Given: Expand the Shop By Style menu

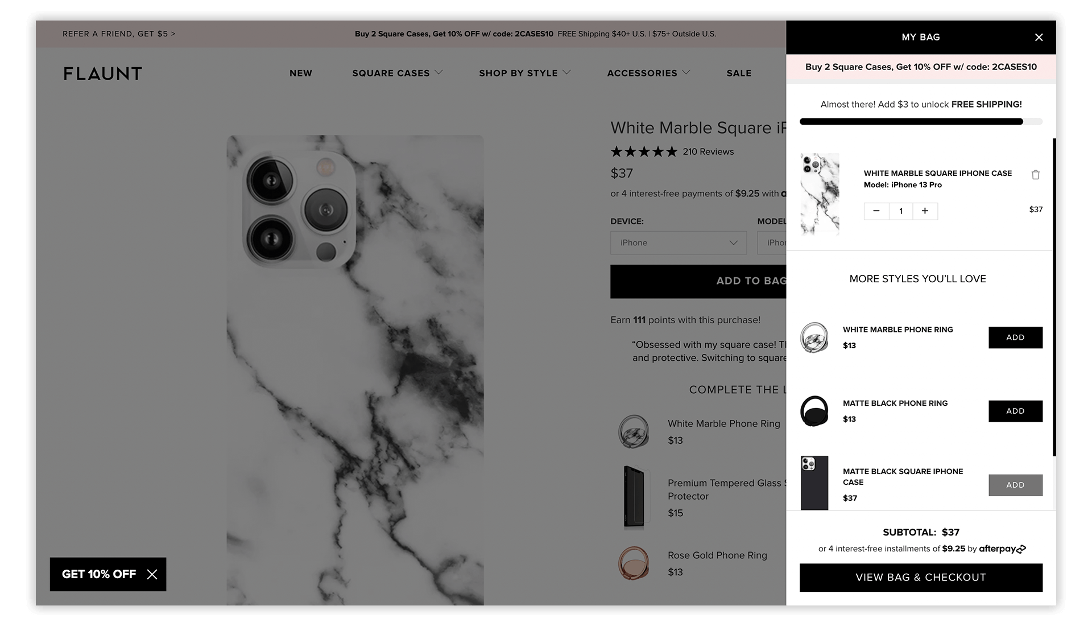Looking at the screenshot, I should click(524, 73).
